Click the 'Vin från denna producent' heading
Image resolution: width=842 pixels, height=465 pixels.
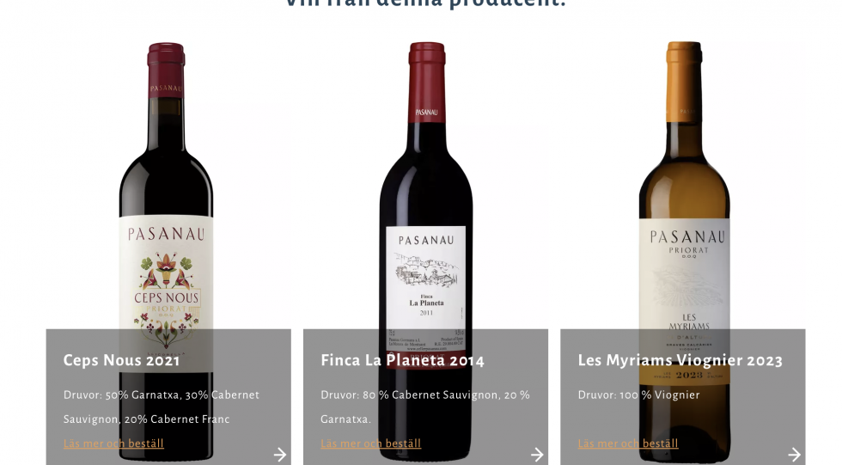pyautogui.click(x=424, y=3)
